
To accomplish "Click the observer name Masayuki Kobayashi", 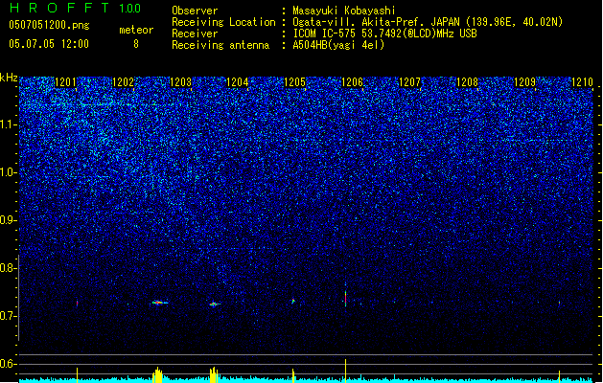I will click(344, 11).
